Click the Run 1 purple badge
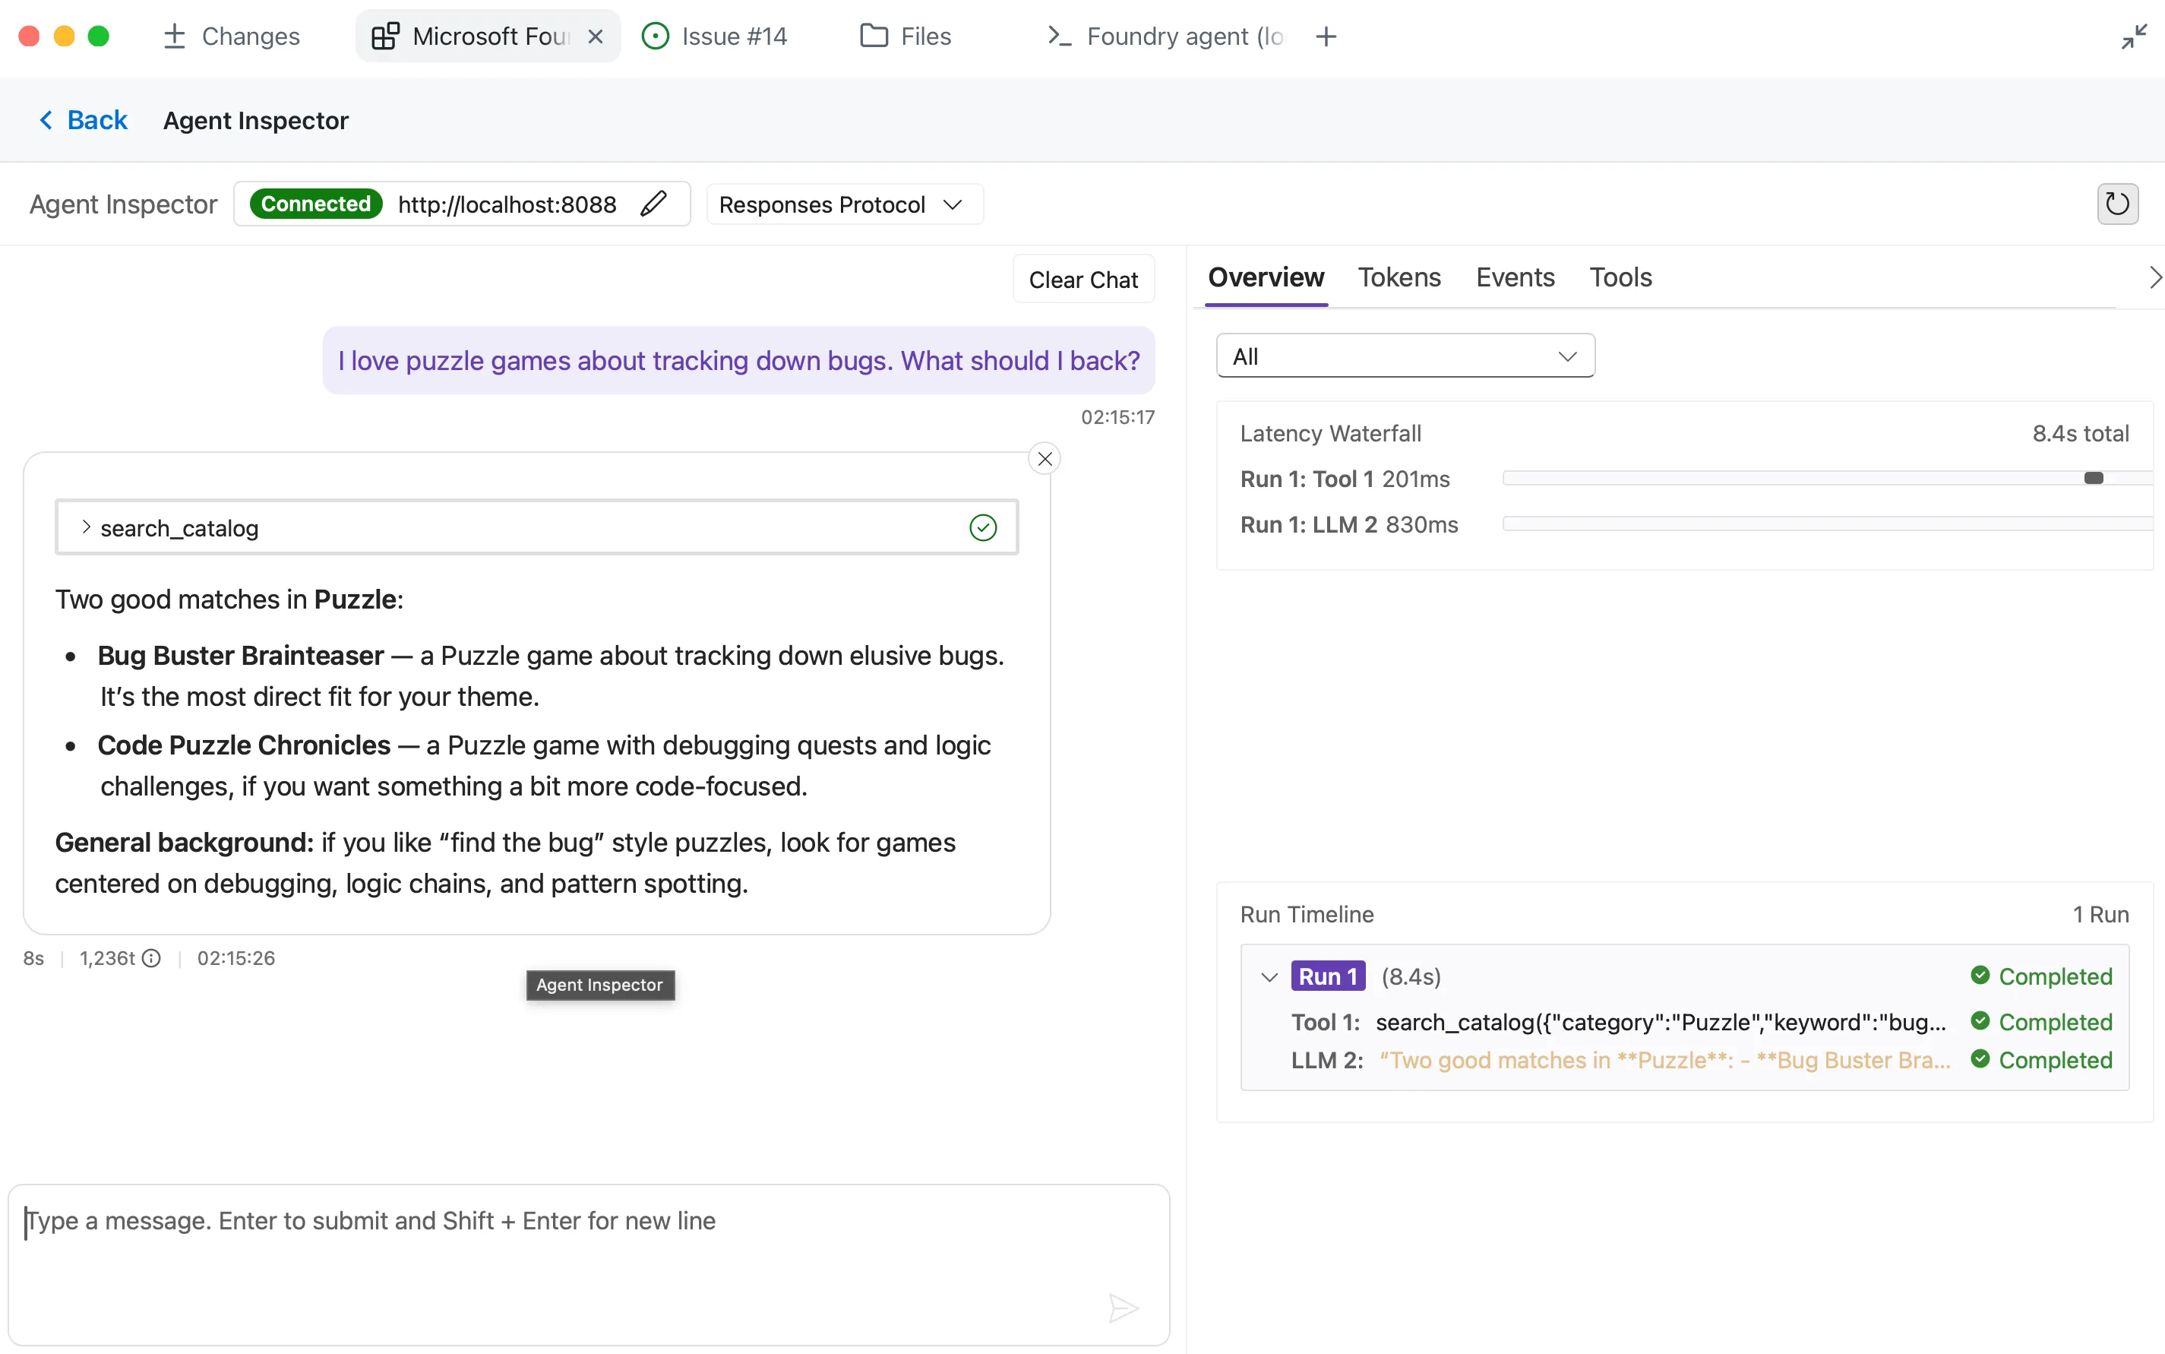The width and height of the screenshot is (2165, 1354). point(1327,976)
